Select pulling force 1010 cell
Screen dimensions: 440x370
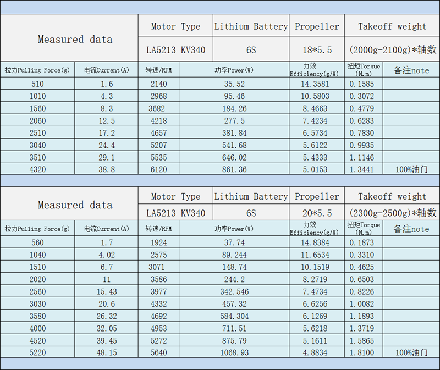point(37,96)
